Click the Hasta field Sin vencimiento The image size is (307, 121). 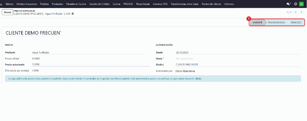pos(238,59)
